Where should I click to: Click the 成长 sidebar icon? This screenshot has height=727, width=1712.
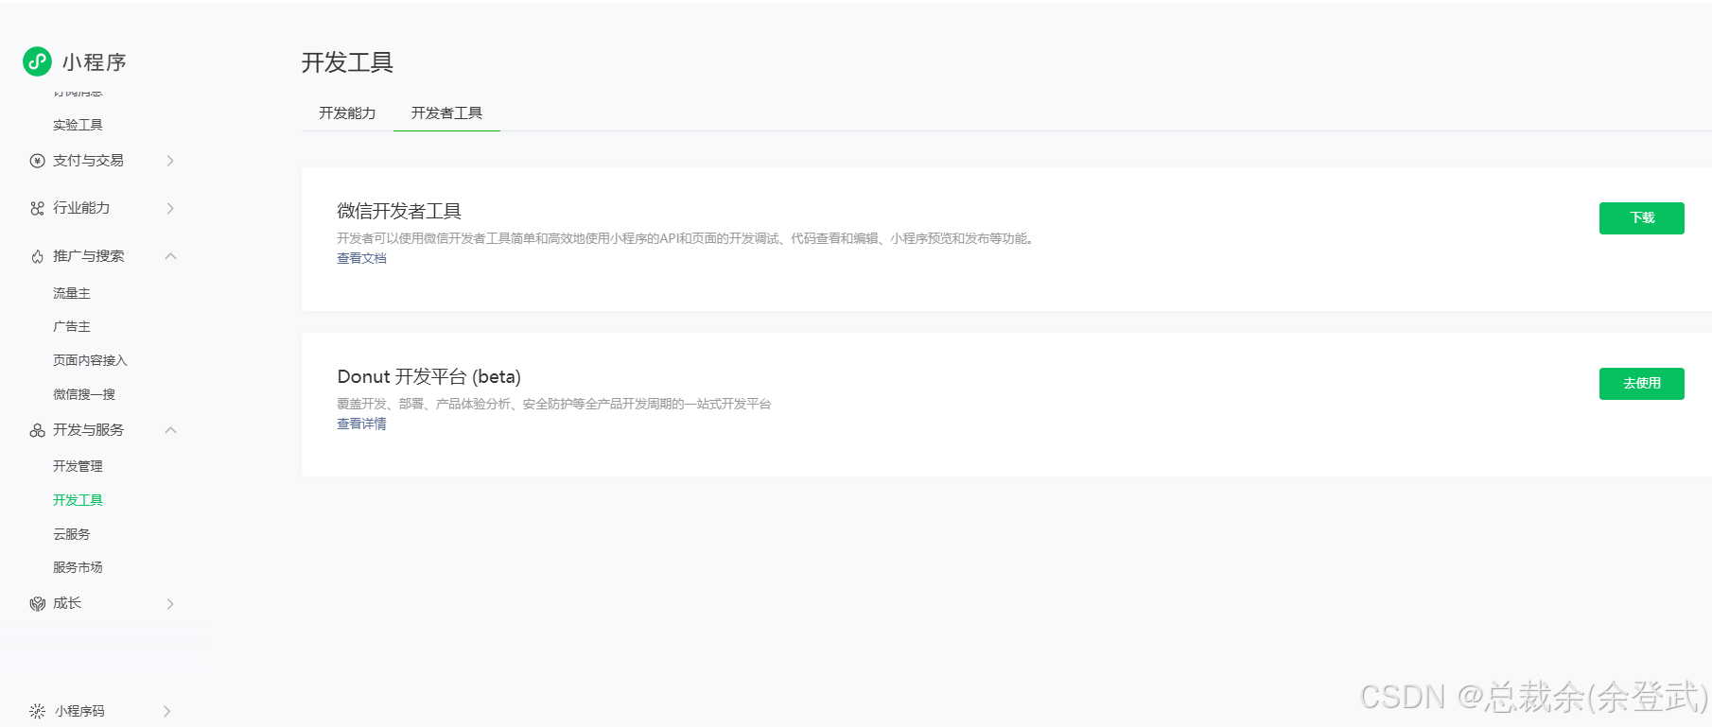pos(38,603)
